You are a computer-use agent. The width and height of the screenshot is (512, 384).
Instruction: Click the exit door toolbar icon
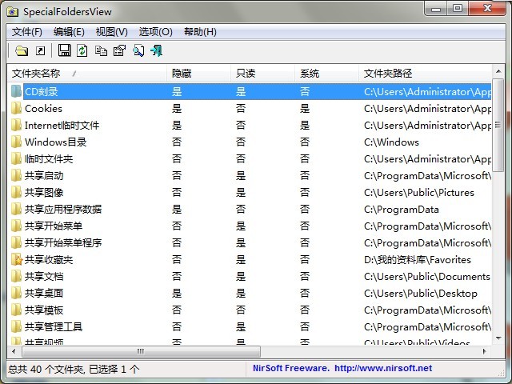(x=156, y=51)
